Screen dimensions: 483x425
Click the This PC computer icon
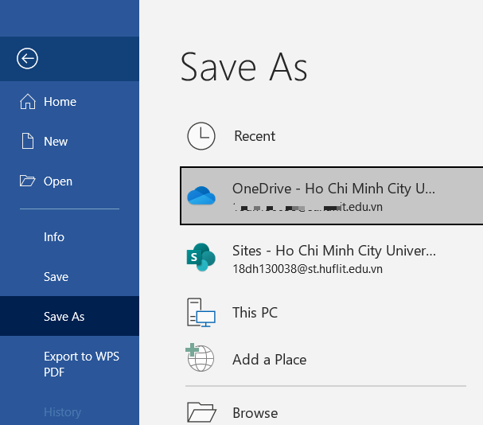pos(201,313)
